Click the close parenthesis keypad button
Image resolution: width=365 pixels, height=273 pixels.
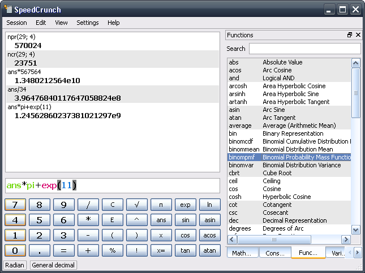click(136, 235)
